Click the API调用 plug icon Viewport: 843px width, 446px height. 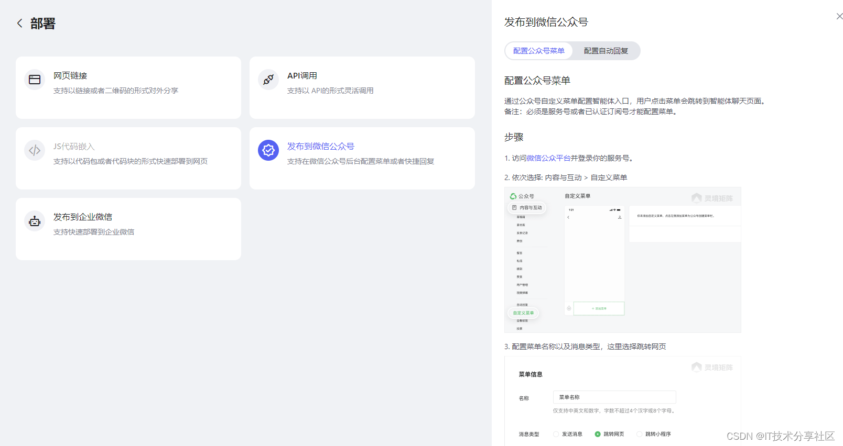[268, 80]
